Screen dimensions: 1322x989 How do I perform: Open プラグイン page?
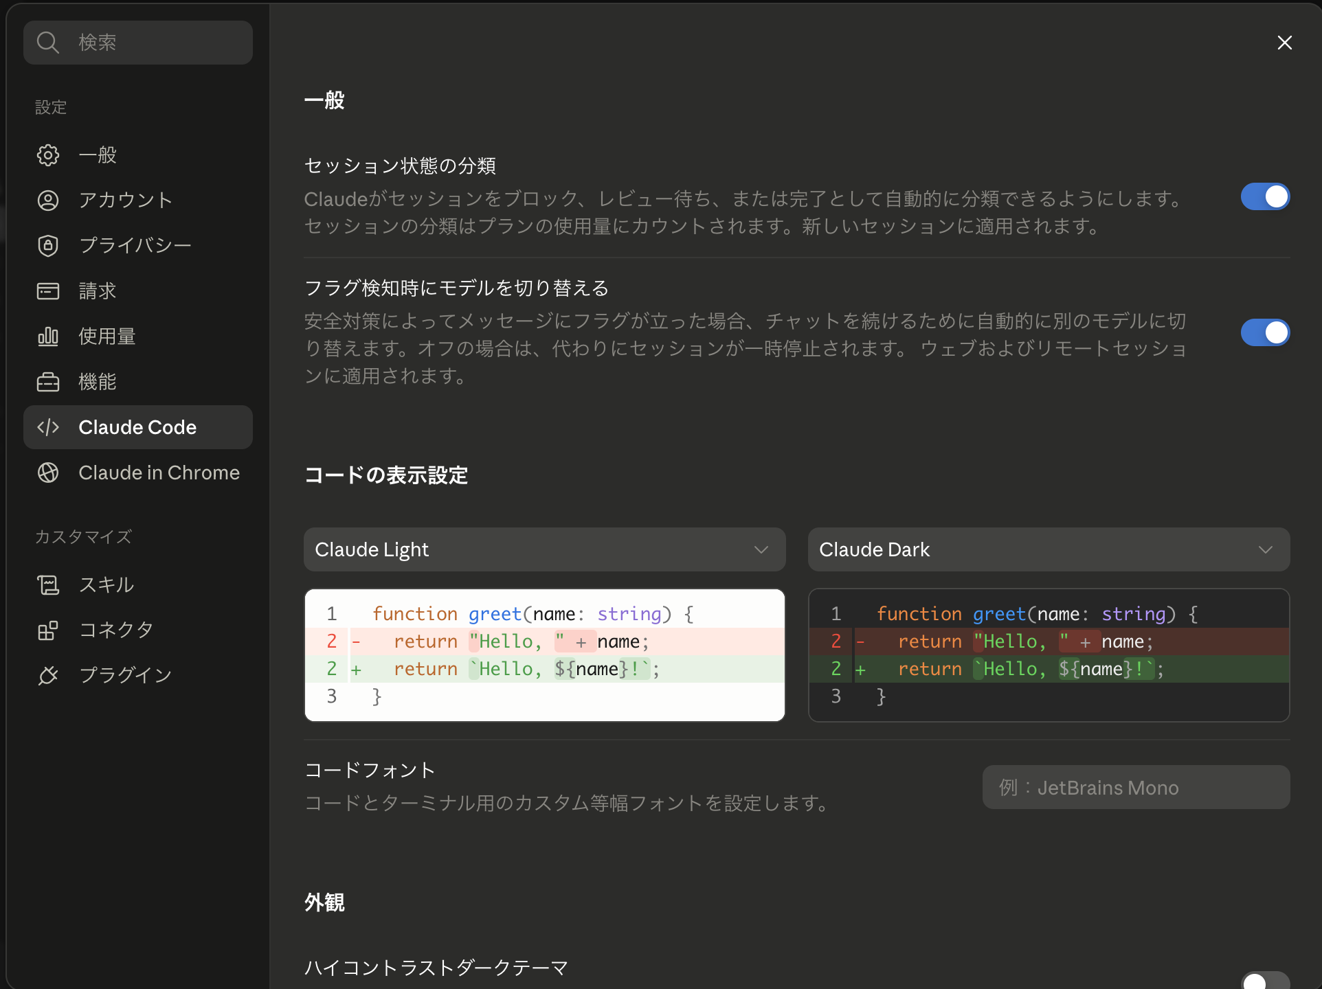click(x=138, y=676)
